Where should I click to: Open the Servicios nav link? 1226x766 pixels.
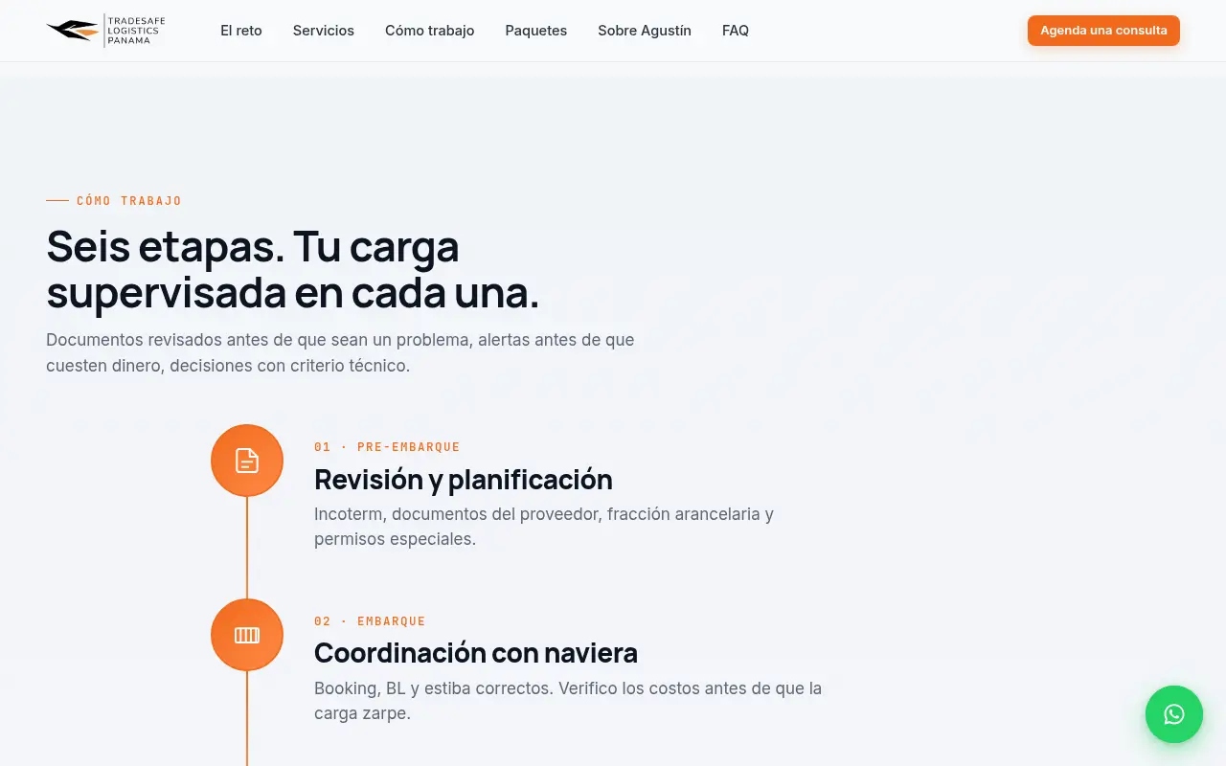pyautogui.click(x=324, y=31)
